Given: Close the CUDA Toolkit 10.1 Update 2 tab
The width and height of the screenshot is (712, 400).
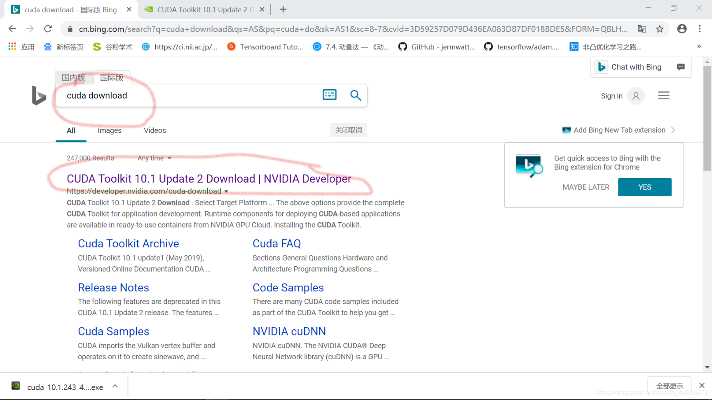Looking at the screenshot, I should [x=262, y=9].
